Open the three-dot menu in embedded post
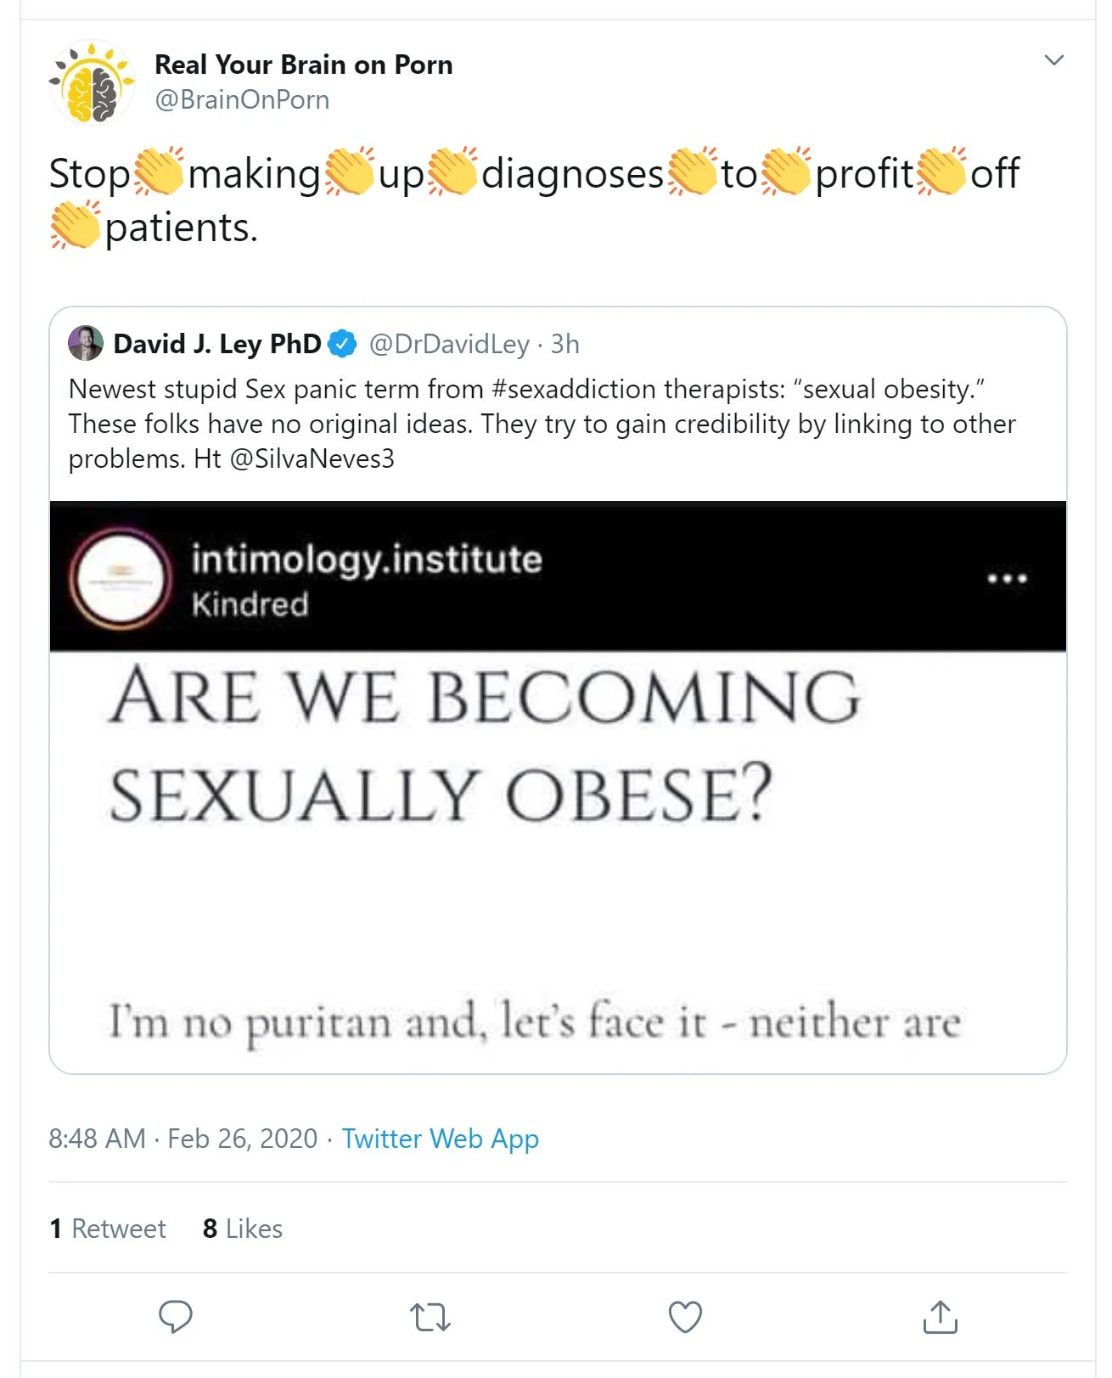This screenshot has width=1112, height=1378. tap(1007, 578)
